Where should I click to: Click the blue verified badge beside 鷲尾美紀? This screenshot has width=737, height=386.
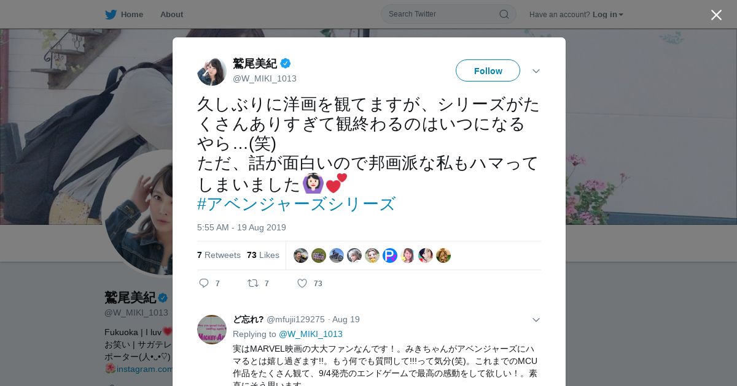[286, 63]
